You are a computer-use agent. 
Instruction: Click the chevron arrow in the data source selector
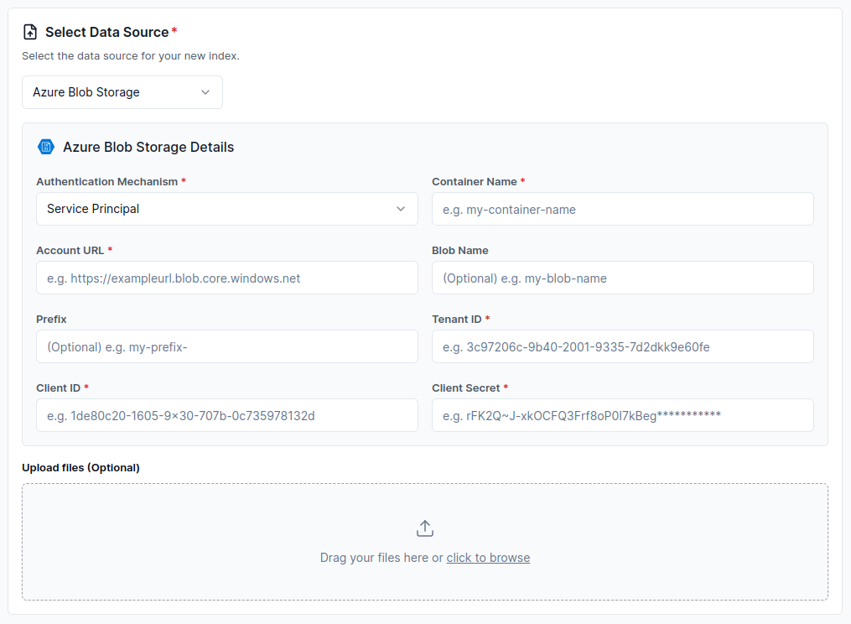click(205, 92)
